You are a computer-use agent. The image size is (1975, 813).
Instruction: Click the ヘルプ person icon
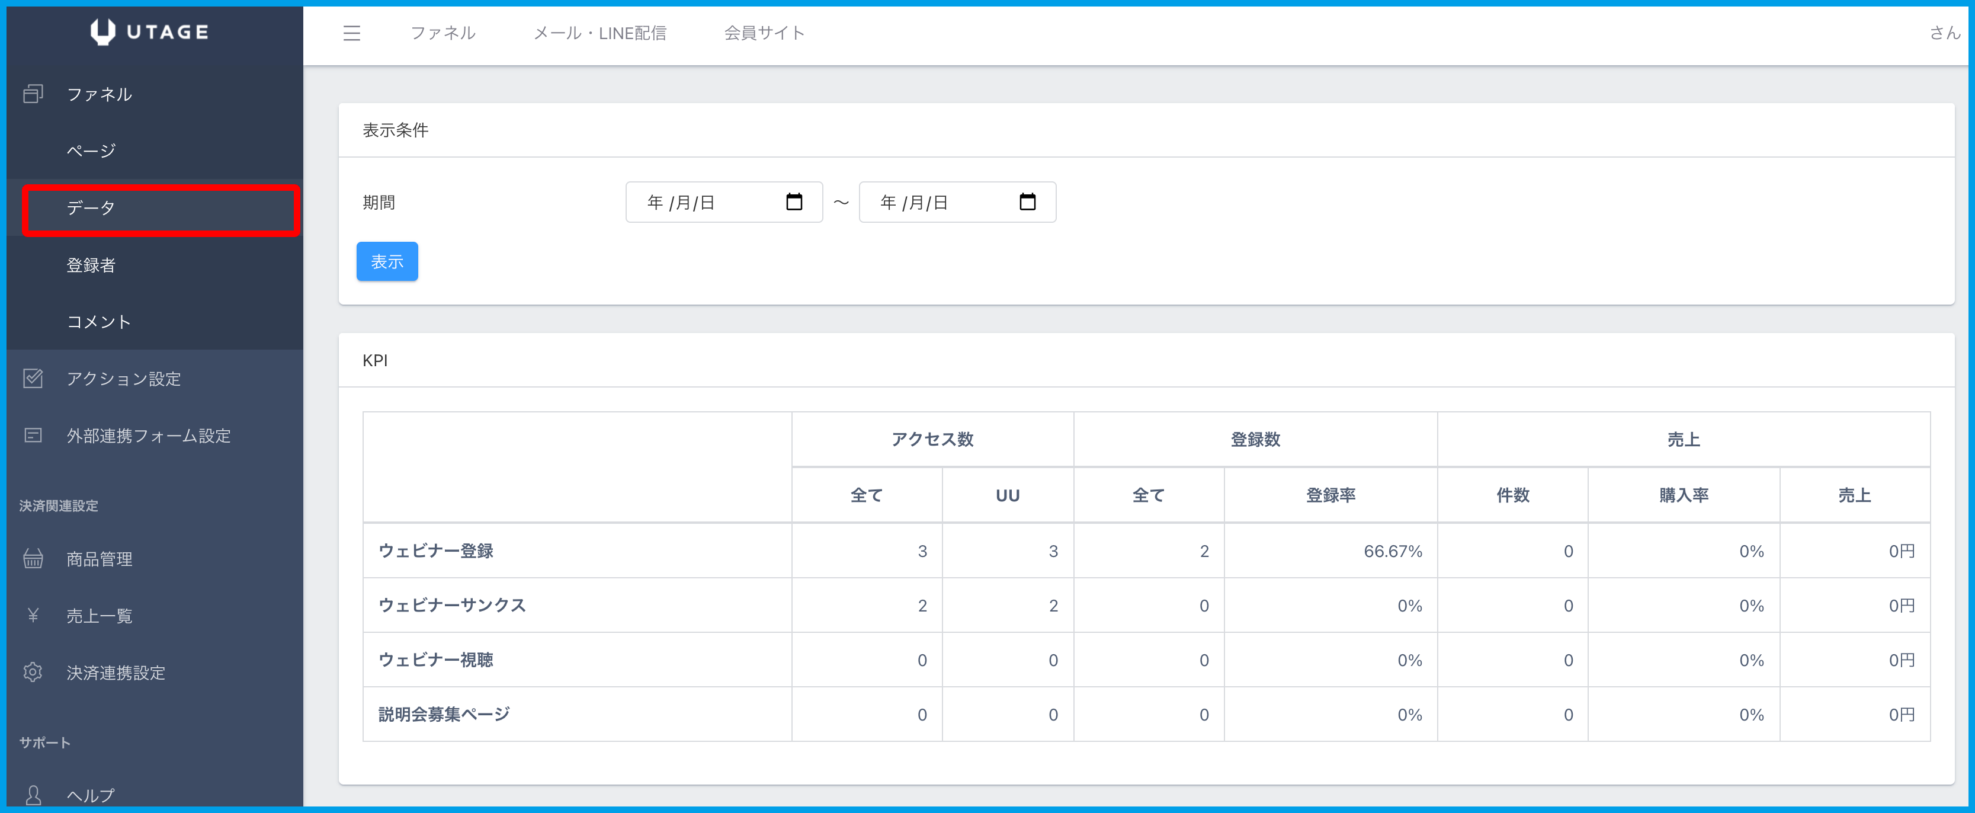pyautogui.click(x=33, y=795)
